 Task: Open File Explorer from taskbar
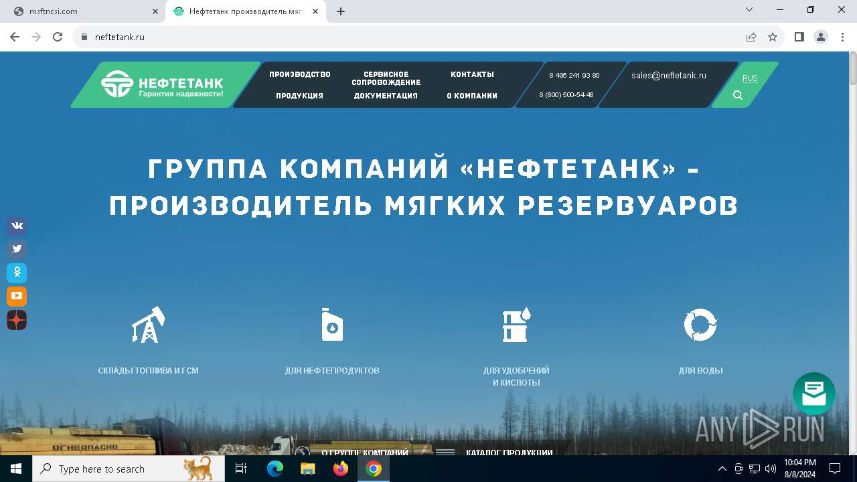click(x=308, y=469)
